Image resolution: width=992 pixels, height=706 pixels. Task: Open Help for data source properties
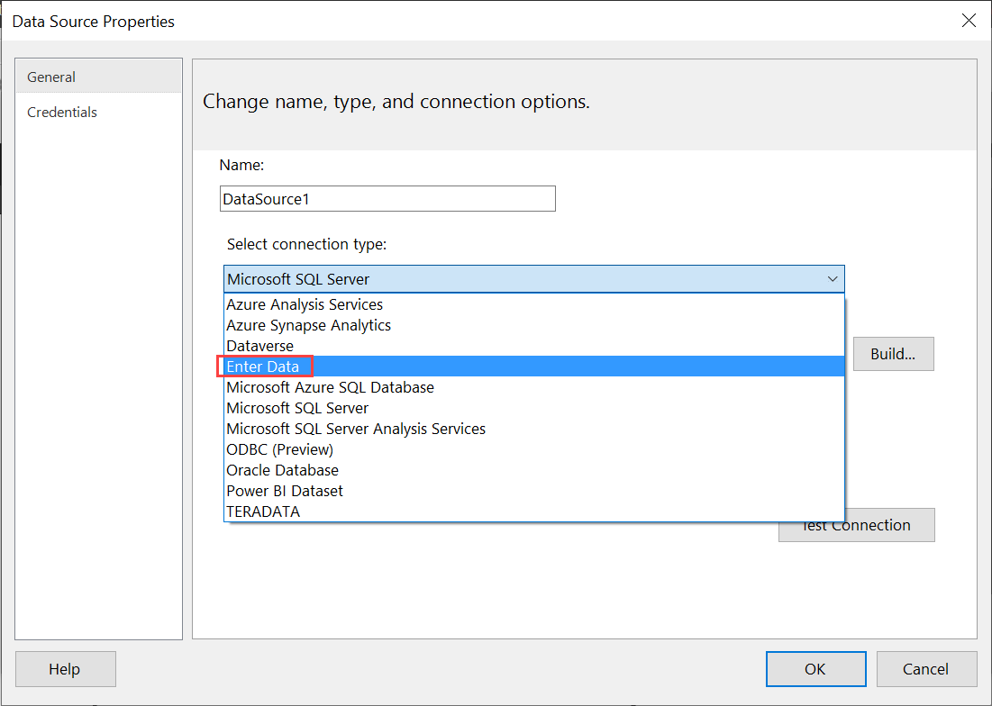pos(65,669)
